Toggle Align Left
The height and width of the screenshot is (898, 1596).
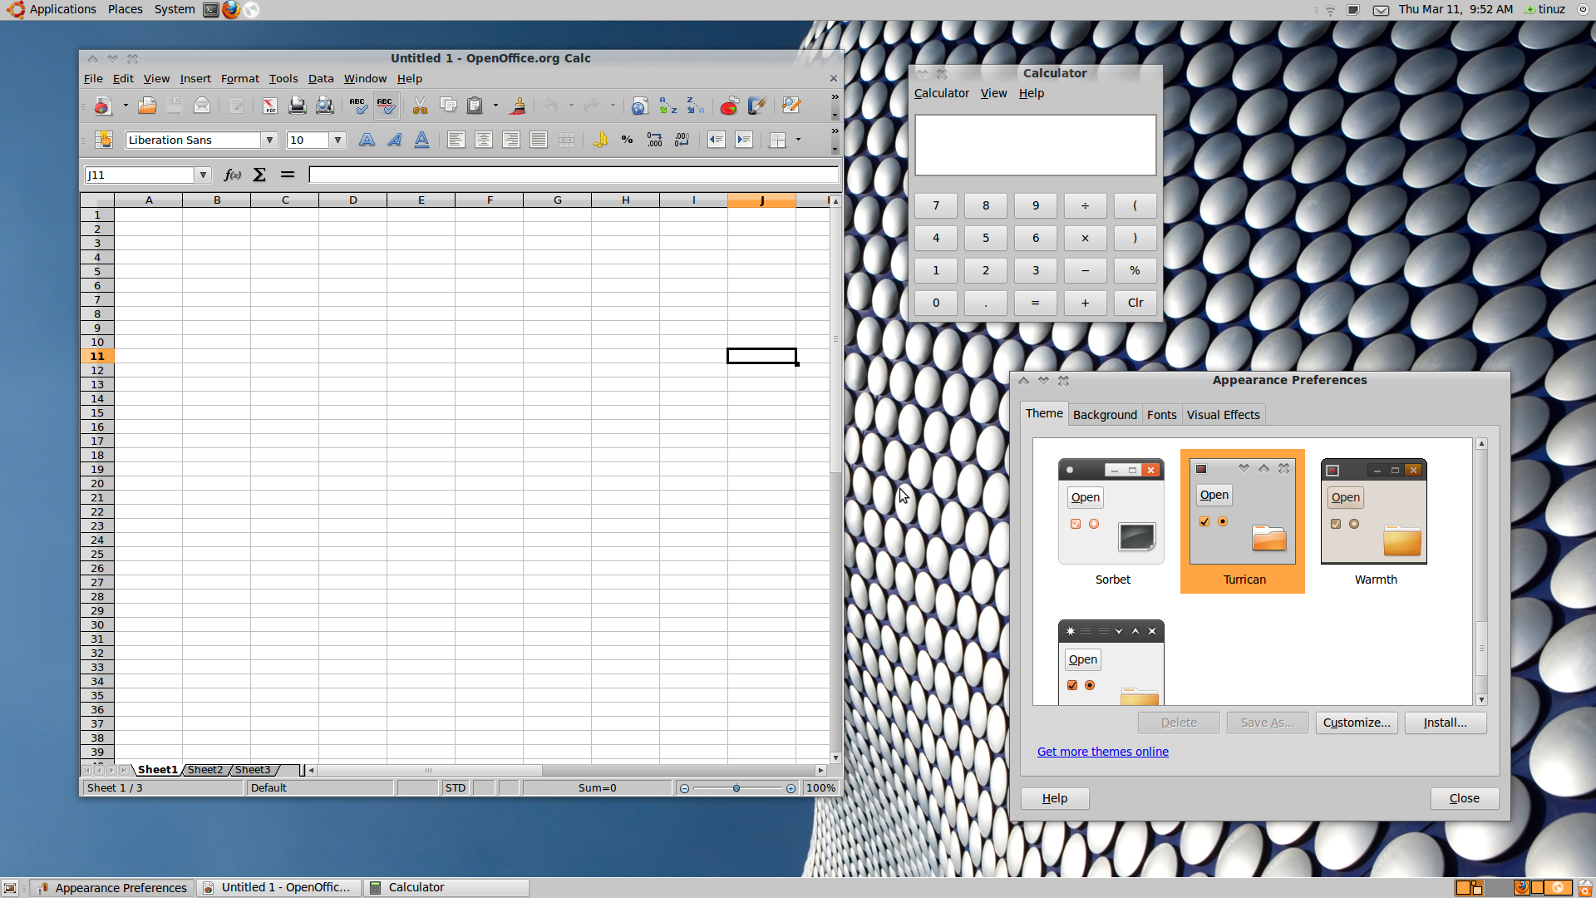(456, 140)
